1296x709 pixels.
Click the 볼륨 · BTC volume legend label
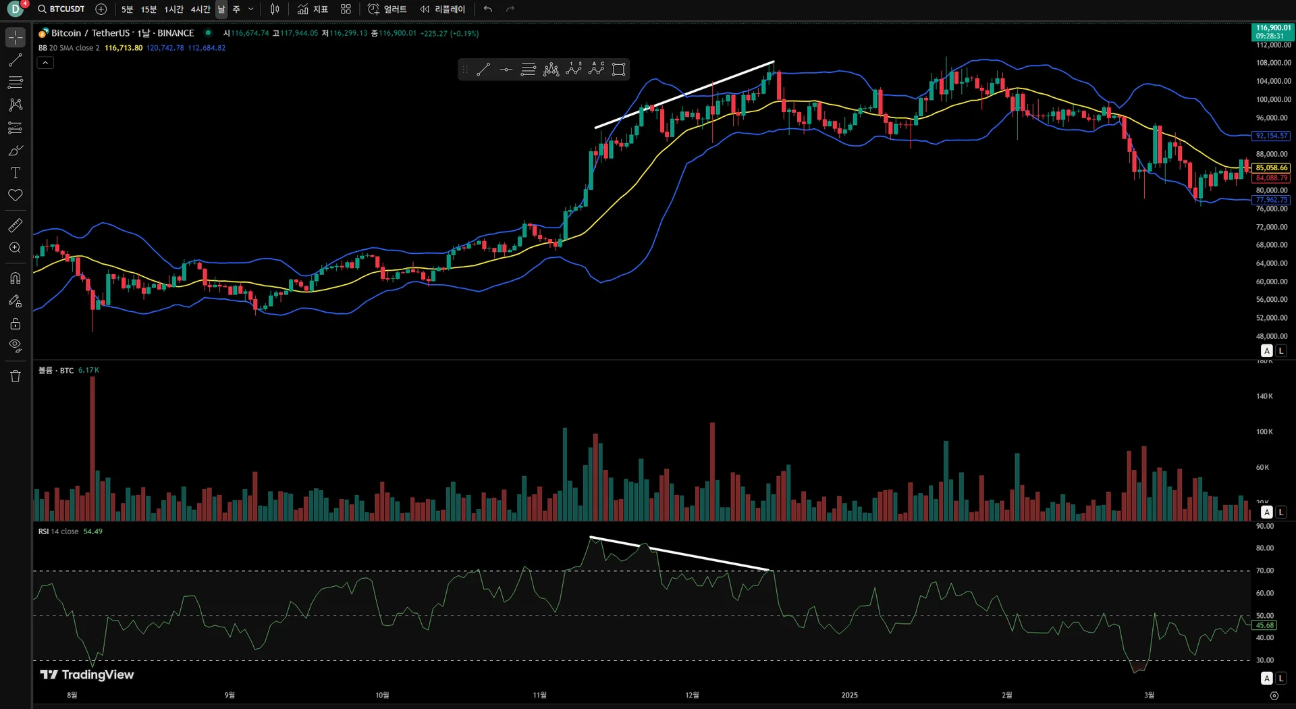point(56,370)
